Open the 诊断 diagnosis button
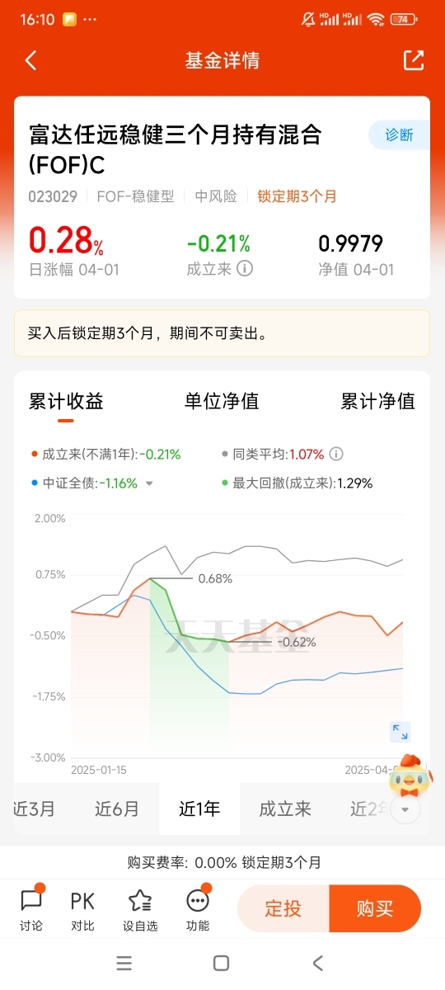The height and width of the screenshot is (990, 445). (399, 134)
